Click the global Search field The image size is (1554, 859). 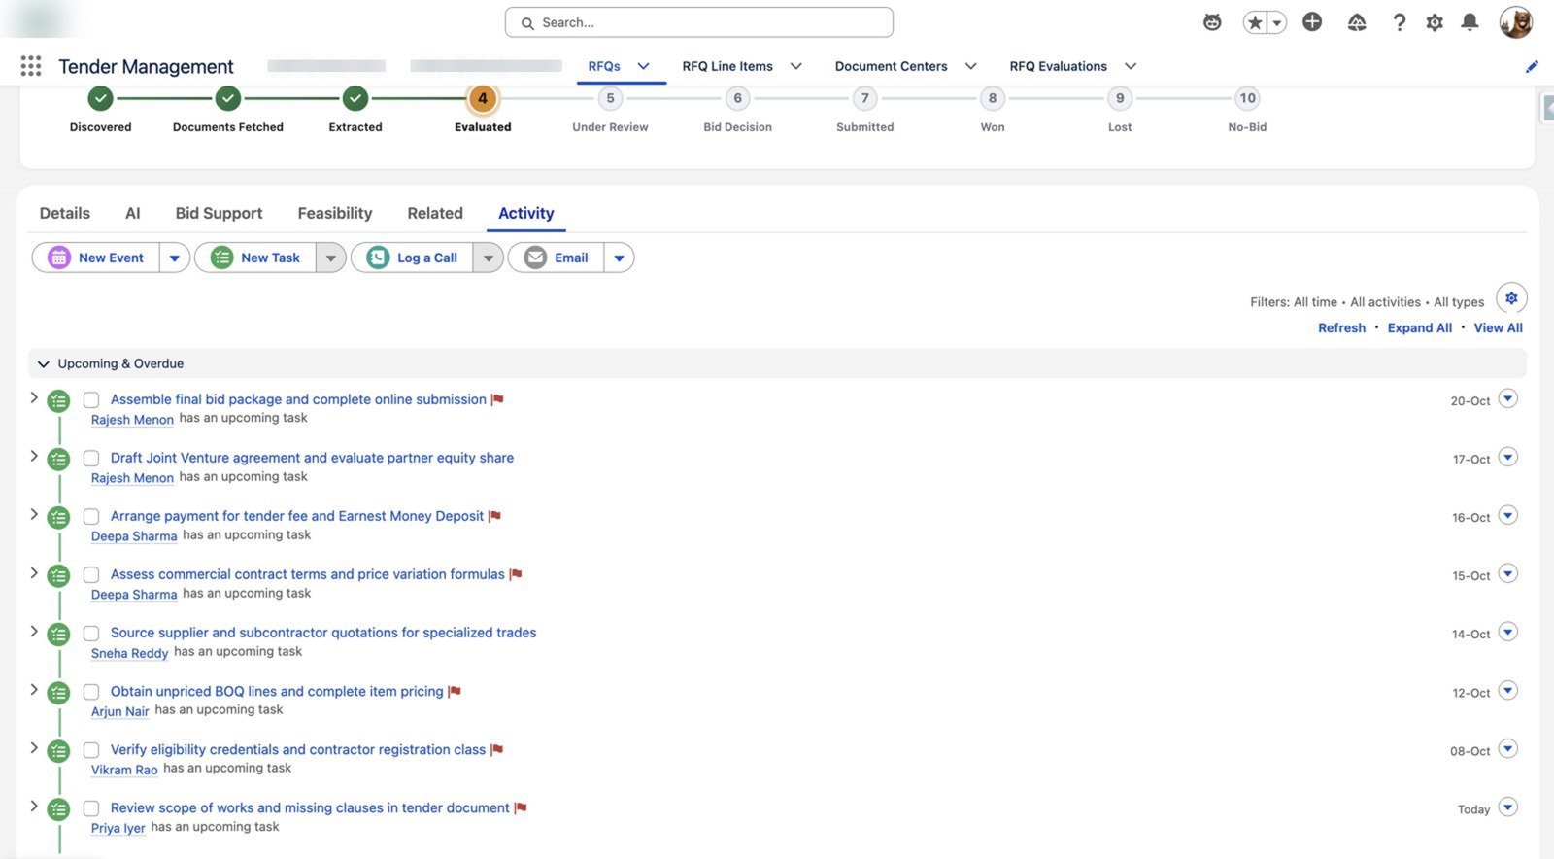point(699,22)
